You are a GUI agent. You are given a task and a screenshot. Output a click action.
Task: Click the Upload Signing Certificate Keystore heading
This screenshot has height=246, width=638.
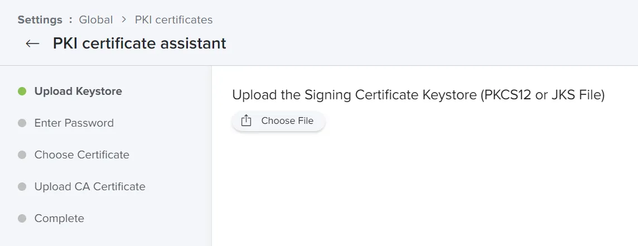click(419, 95)
